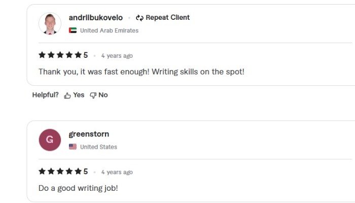Click the United Arab Emirates flag icon

pos(73,30)
